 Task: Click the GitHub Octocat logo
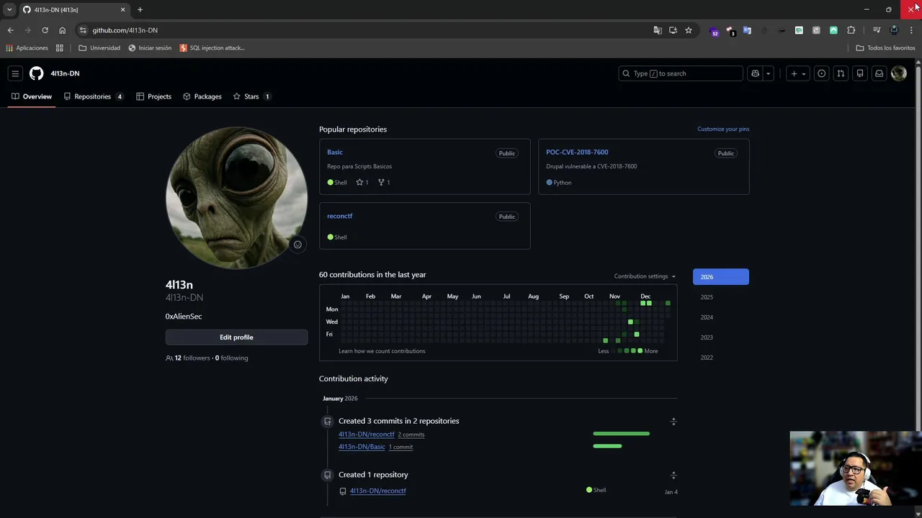(x=36, y=73)
